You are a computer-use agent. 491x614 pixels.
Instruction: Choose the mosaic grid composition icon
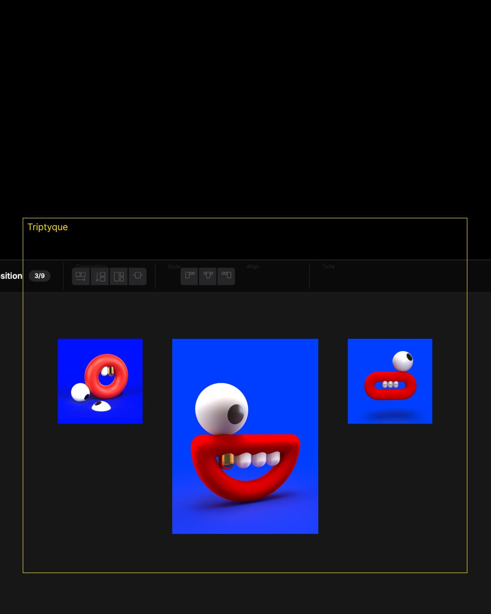click(x=119, y=276)
